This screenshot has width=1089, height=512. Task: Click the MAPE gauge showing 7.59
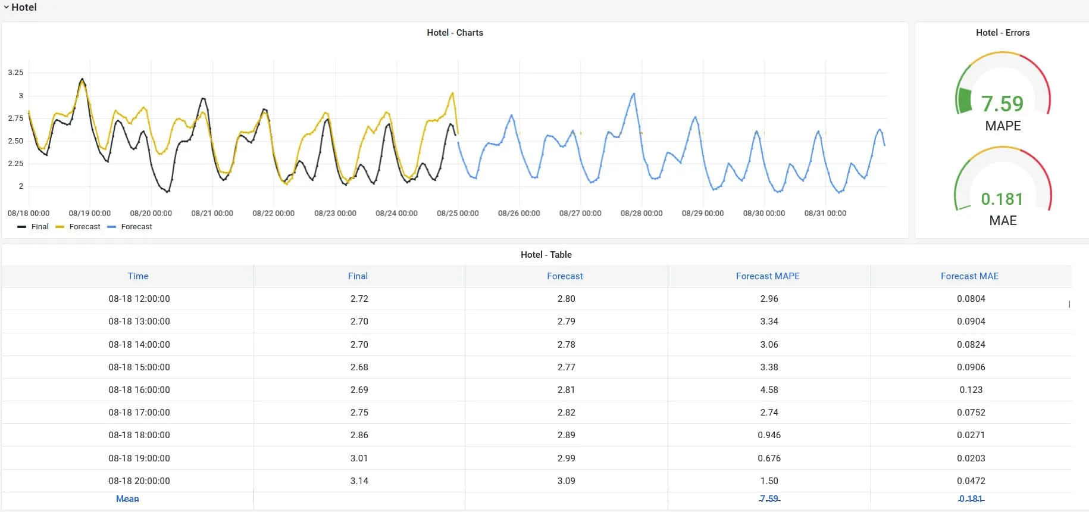pos(1003,92)
